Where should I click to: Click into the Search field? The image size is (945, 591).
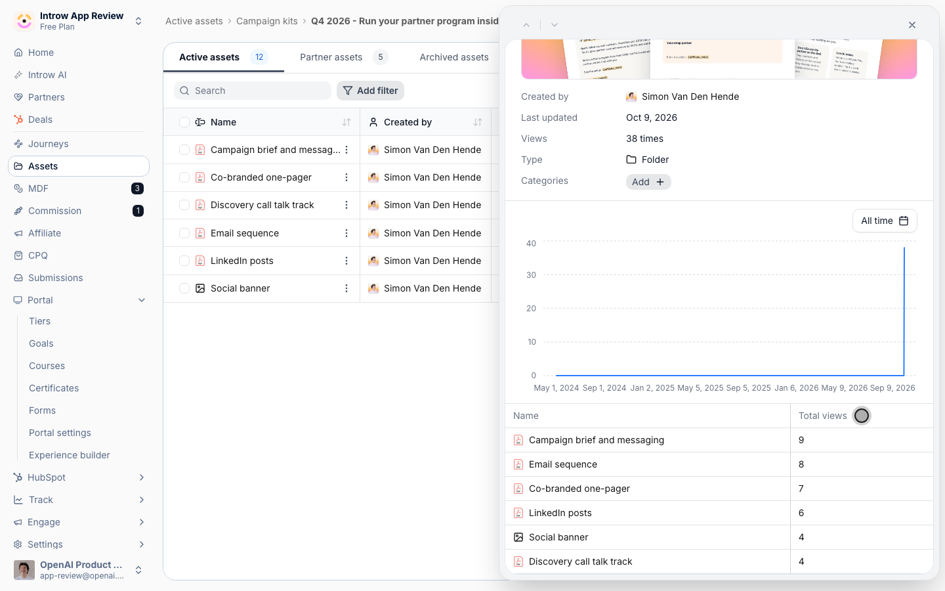click(253, 91)
